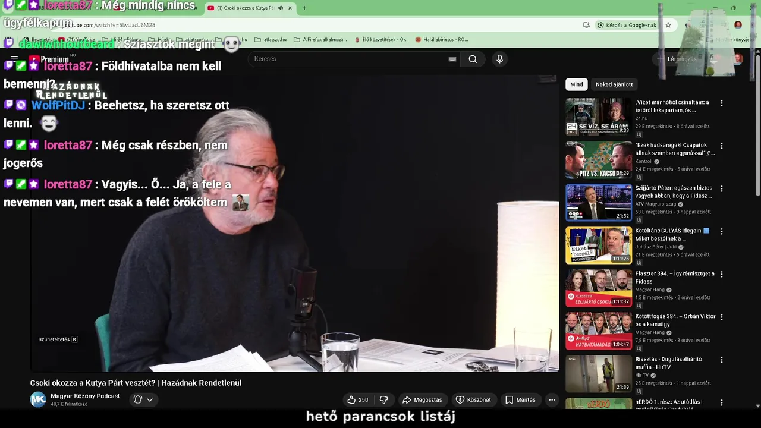Image resolution: width=761 pixels, height=428 pixels.
Task: Toggle the channel notification bell
Action: (x=138, y=400)
